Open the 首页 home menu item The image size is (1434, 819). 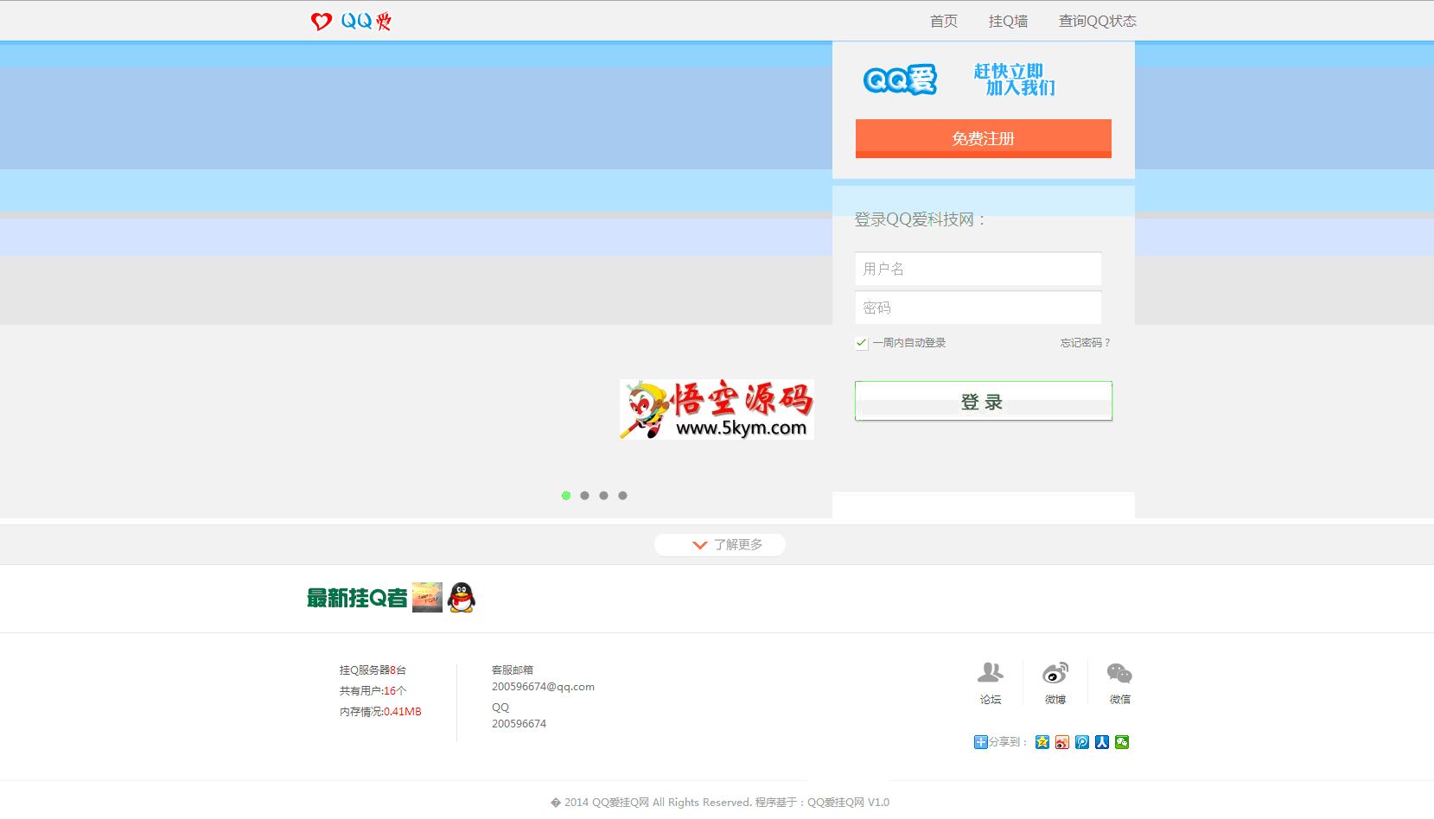(943, 21)
